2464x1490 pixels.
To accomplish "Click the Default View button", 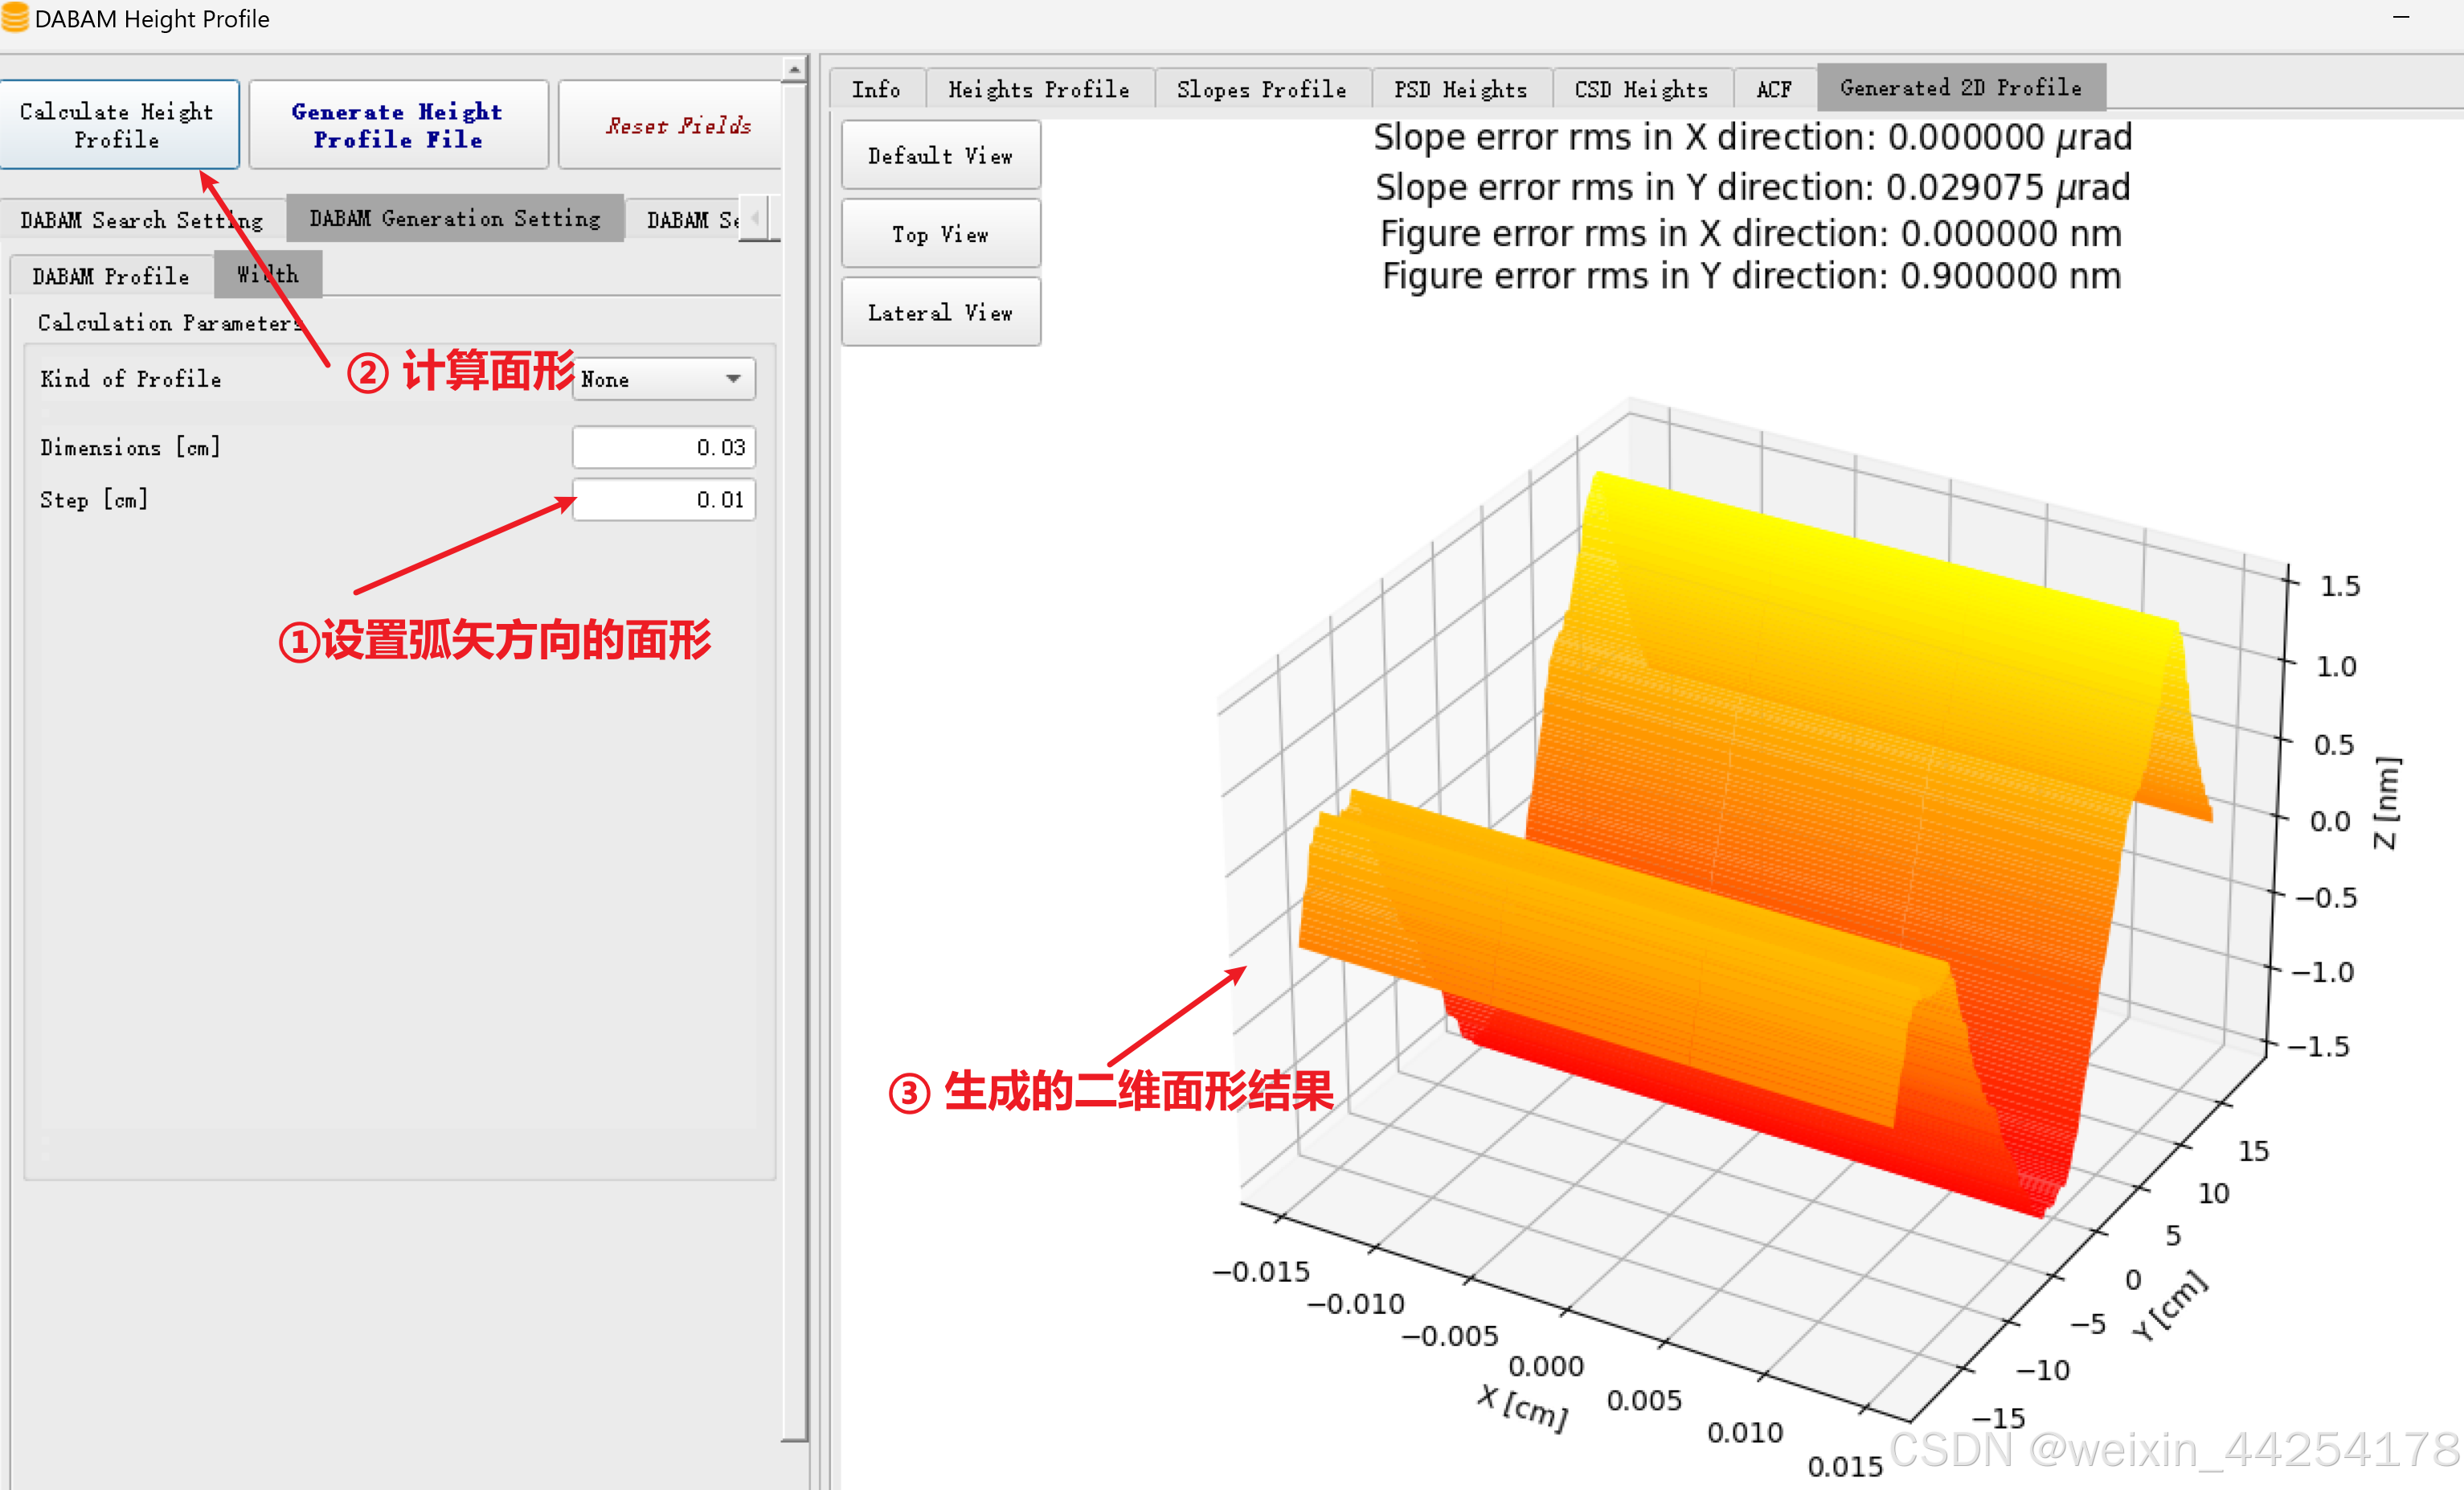I will point(940,155).
